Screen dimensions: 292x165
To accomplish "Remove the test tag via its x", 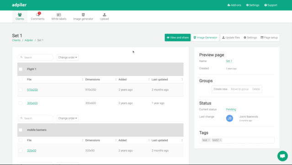I will pos(209,140).
